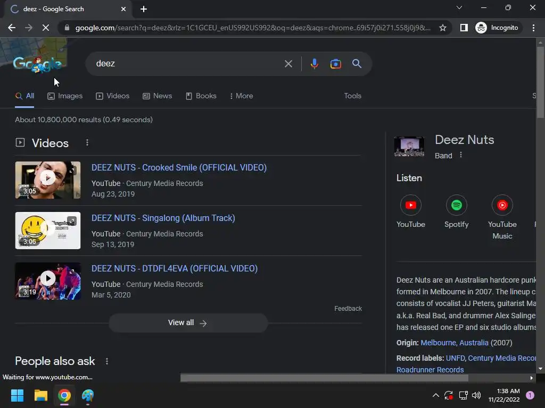Open the clock showing 1:38 AM
The height and width of the screenshot is (408, 545).
pyautogui.click(x=504, y=395)
